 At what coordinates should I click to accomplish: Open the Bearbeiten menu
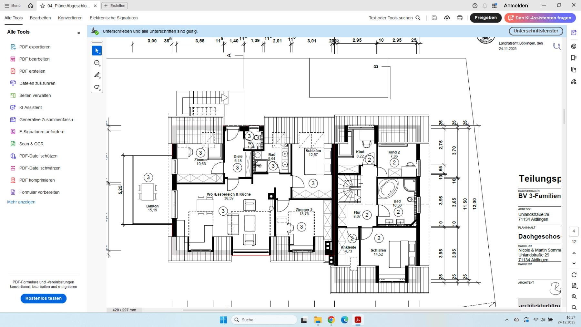[x=40, y=18]
